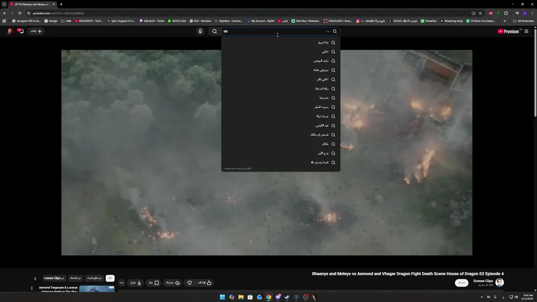Click the YouTube voice search microphone
537x302 pixels.
(x=200, y=31)
